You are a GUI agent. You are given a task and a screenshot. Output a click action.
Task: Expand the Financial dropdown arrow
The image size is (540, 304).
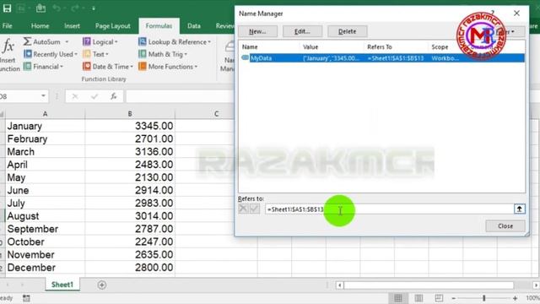pos(62,67)
